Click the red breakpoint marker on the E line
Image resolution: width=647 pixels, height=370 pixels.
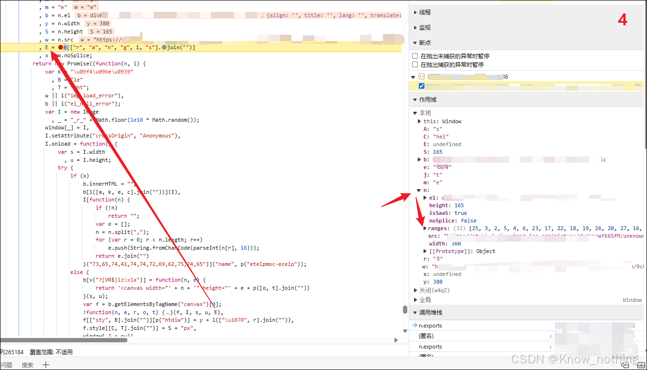pos(61,47)
